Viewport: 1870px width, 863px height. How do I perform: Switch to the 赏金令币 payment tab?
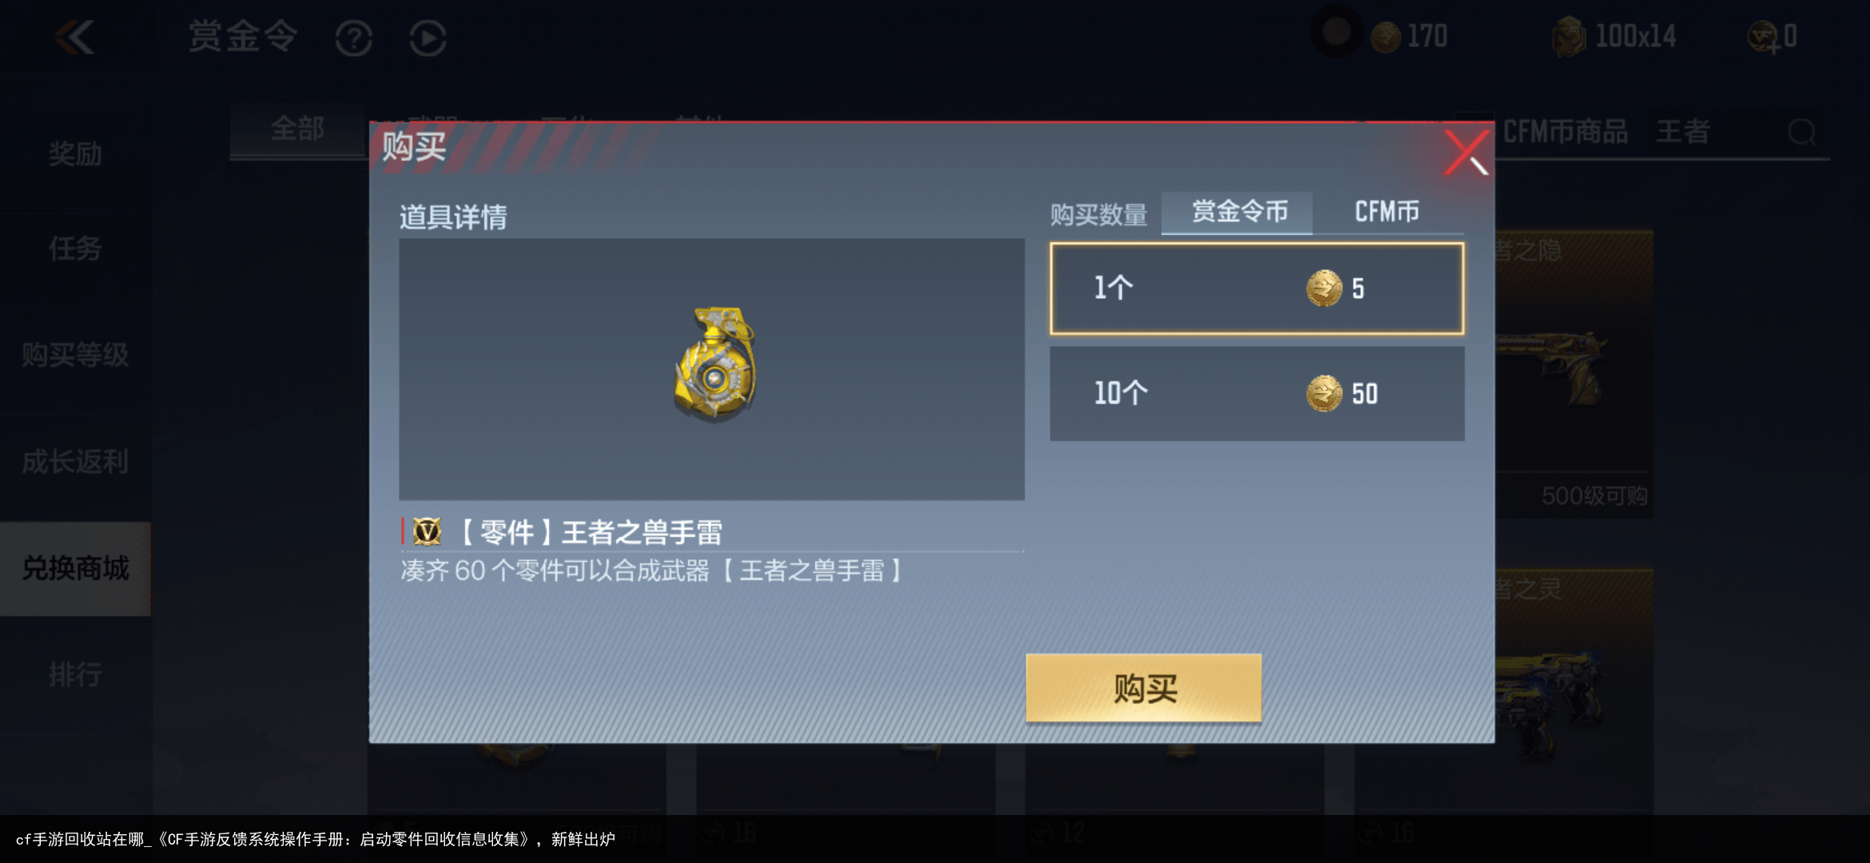pyautogui.click(x=1237, y=212)
